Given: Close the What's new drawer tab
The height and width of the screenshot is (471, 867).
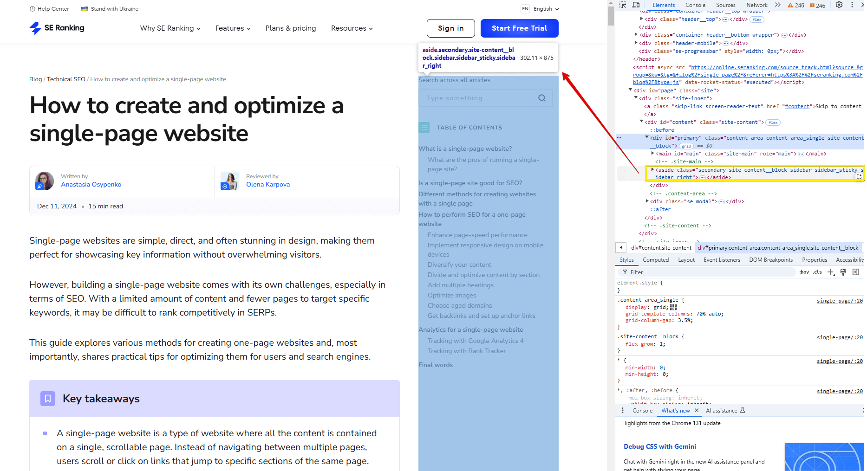Looking at the screenshot, I should tap(697, 410).
